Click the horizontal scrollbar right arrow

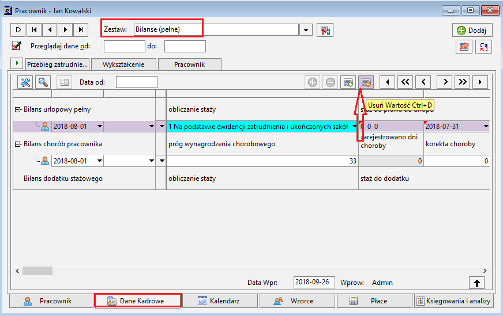point(485,271)
